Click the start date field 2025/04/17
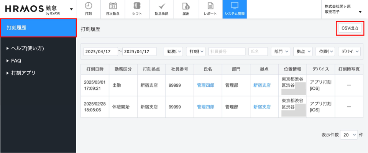The image size is (368, 153). [101, 52]
